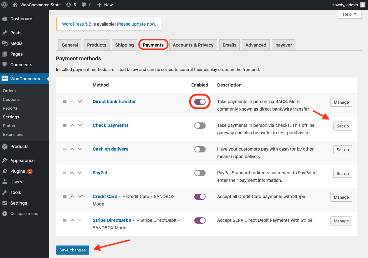This screenshot has height=258, width=368.
Task: Open the Posts pin icon in the sidebar
Action: [5, 33]
